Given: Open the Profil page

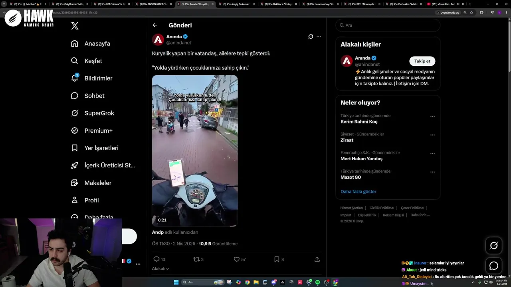Looking at the screenshot, I should pos(85,200).
